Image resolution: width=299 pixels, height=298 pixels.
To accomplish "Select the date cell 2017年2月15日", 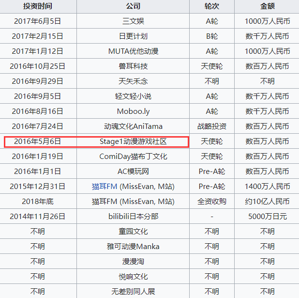I will tap(38, 36).
